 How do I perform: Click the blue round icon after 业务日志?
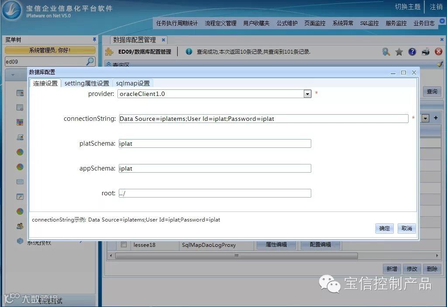[x=442, y=21]
